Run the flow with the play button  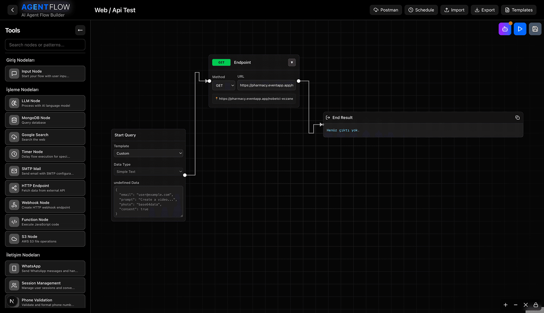click(520, 29)
